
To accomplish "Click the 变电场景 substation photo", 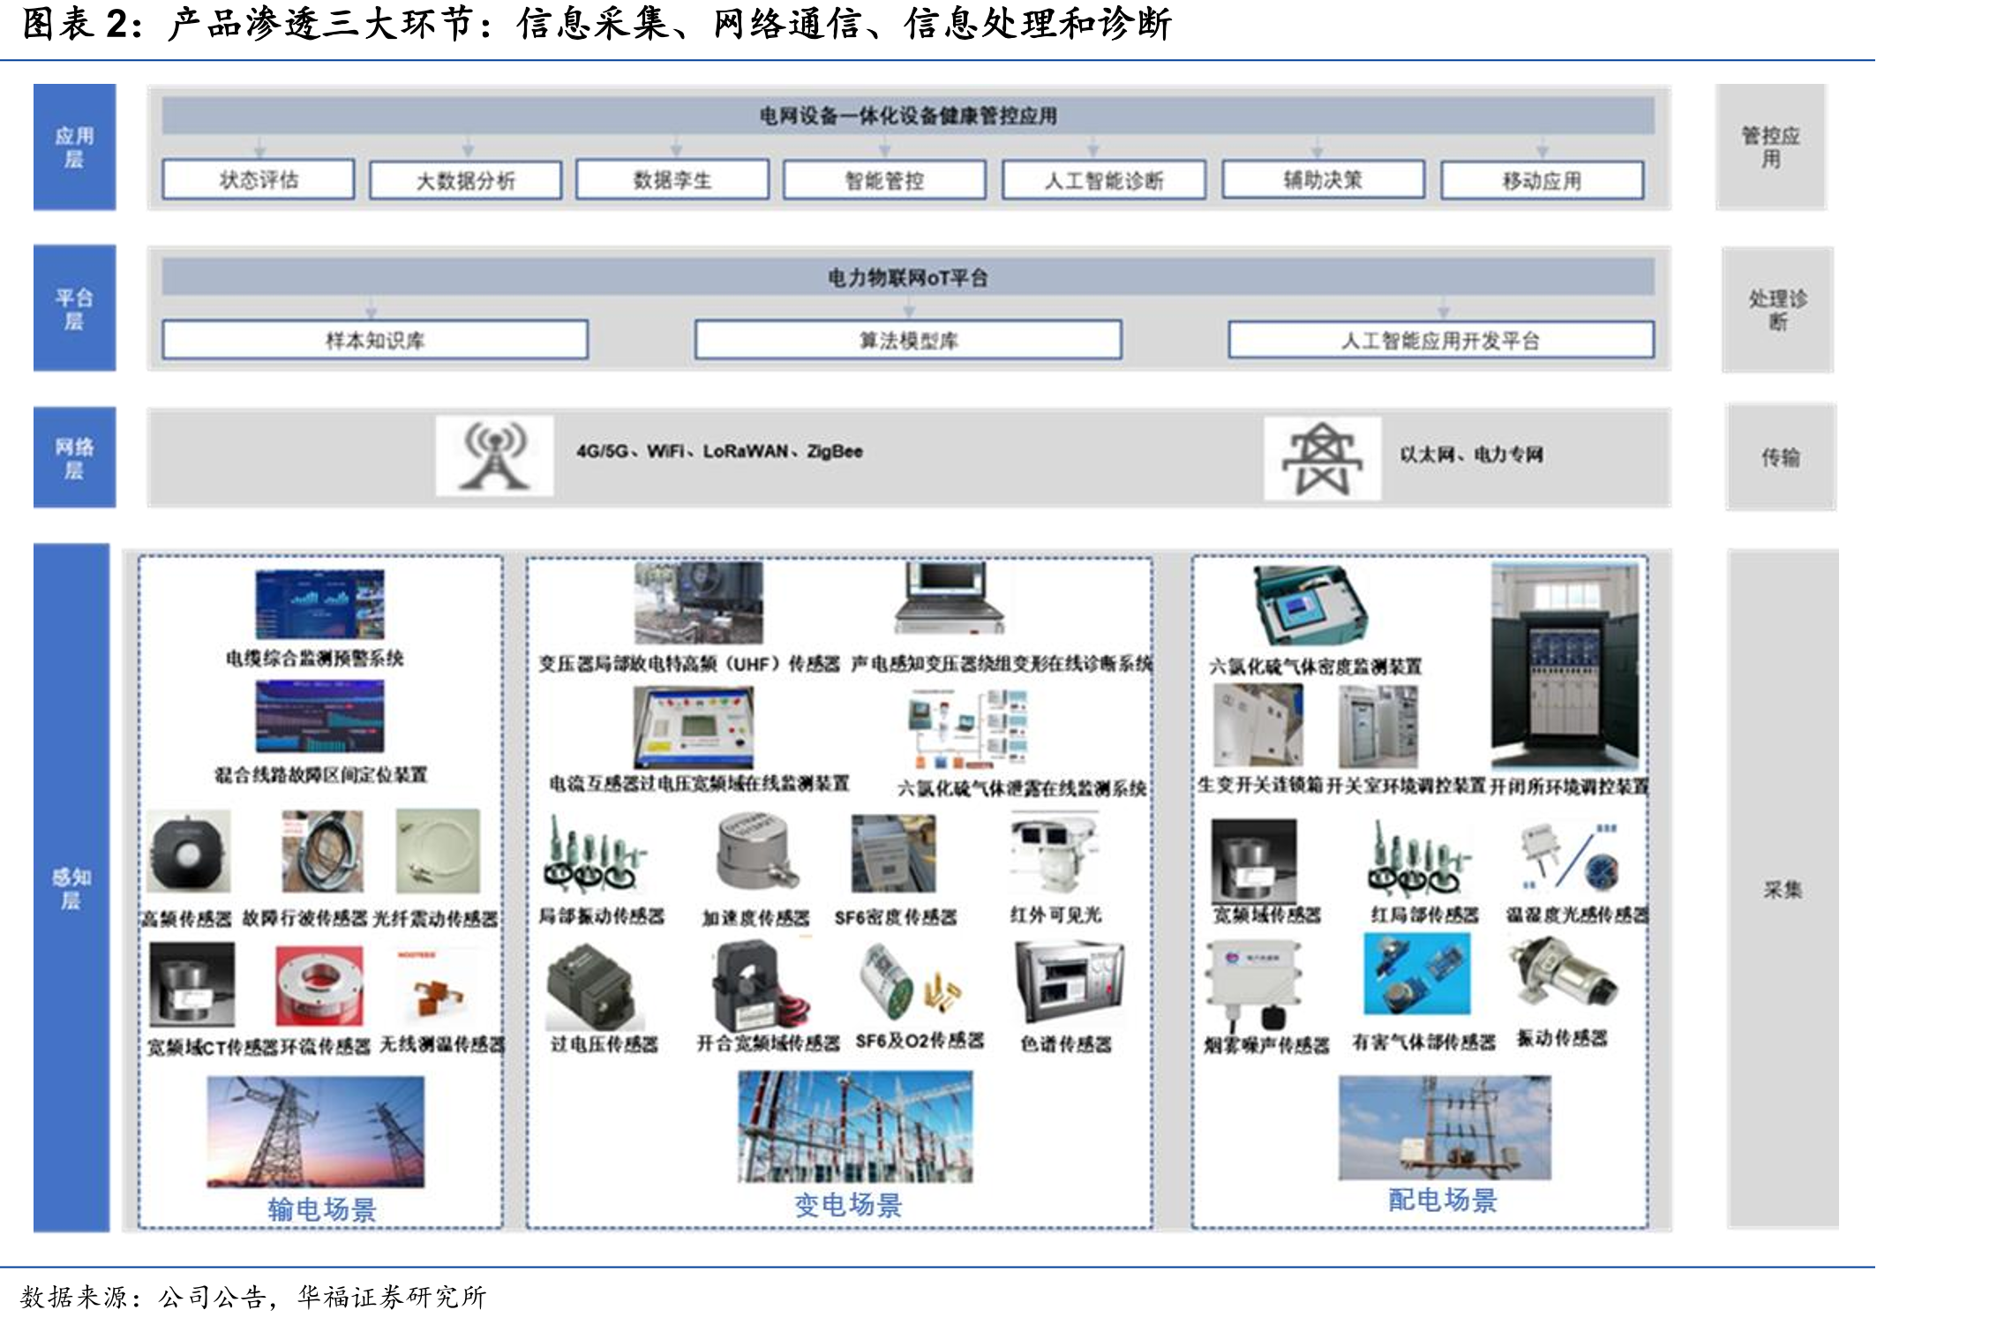I will [855, 1126].
